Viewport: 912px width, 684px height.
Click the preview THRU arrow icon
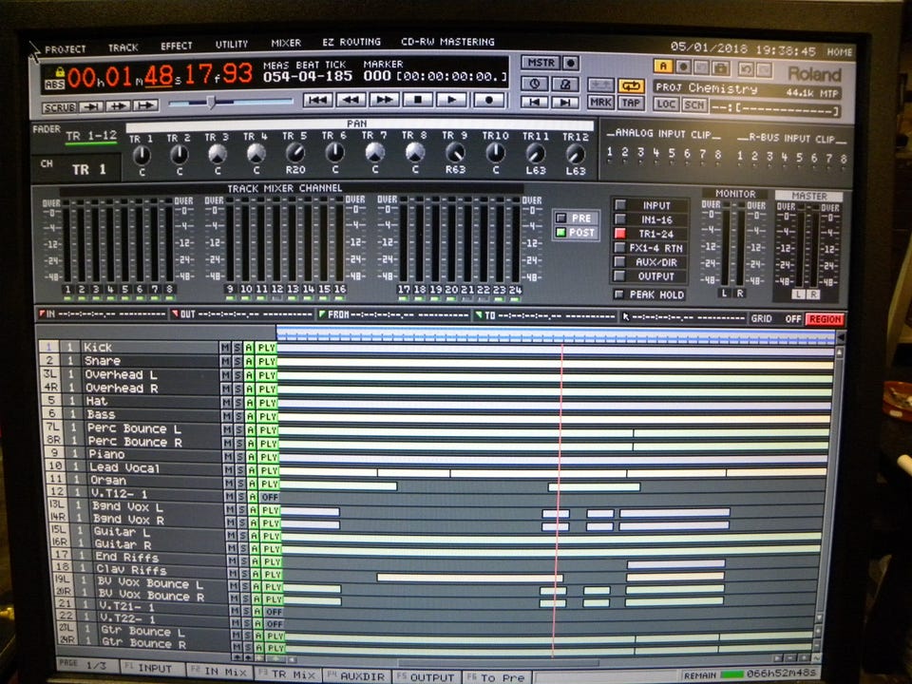[x=118, y=105]
